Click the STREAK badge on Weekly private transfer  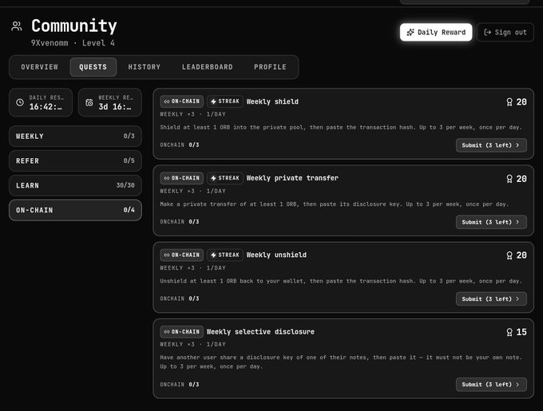(225, 178)
